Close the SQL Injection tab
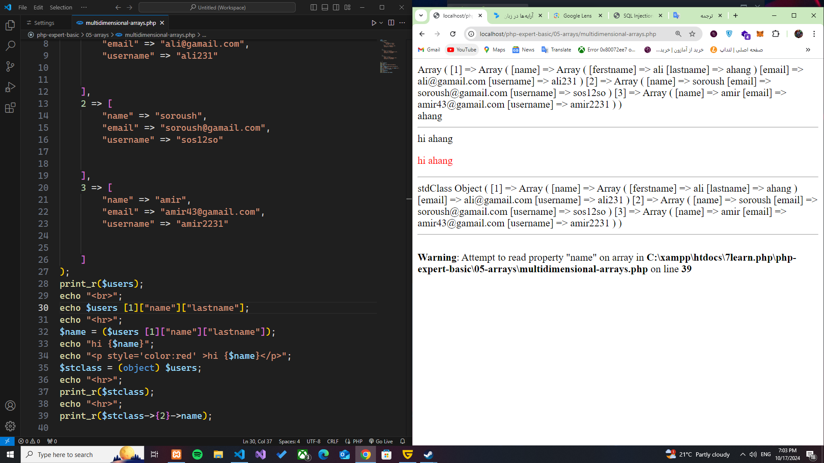This screenshot has width=824, height=463. tap(660, 15)
